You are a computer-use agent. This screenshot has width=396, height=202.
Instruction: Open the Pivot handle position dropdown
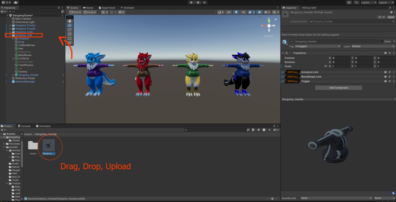pos(75,12)
